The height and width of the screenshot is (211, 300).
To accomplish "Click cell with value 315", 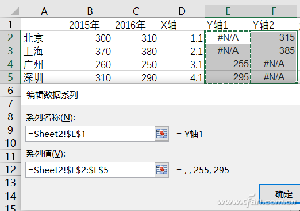I will pos(274,37).
